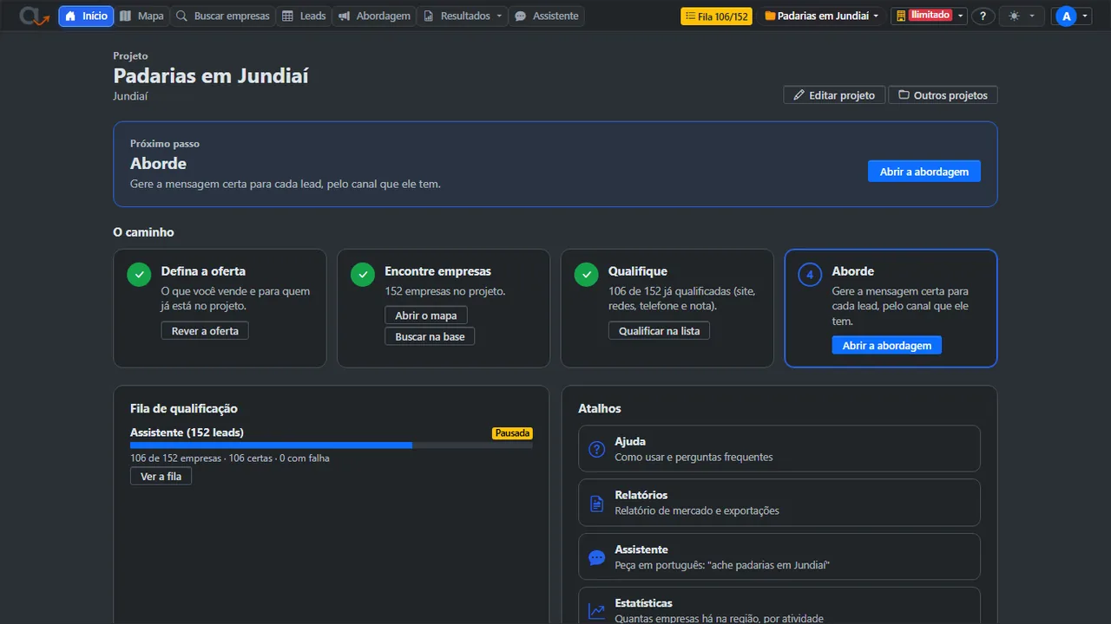Click the building icon beside the Ilimitado badge
Screen dimensions: 1111x624
coord(901,16)
